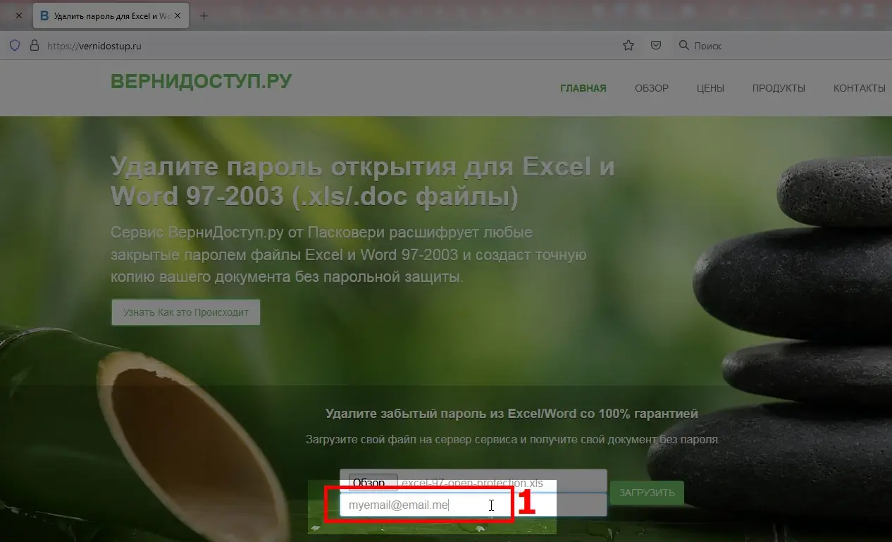Click the Обзор... file browse button
Image resolution: width=892 pixels, height=542 pixels.
(x=373, y=482)
